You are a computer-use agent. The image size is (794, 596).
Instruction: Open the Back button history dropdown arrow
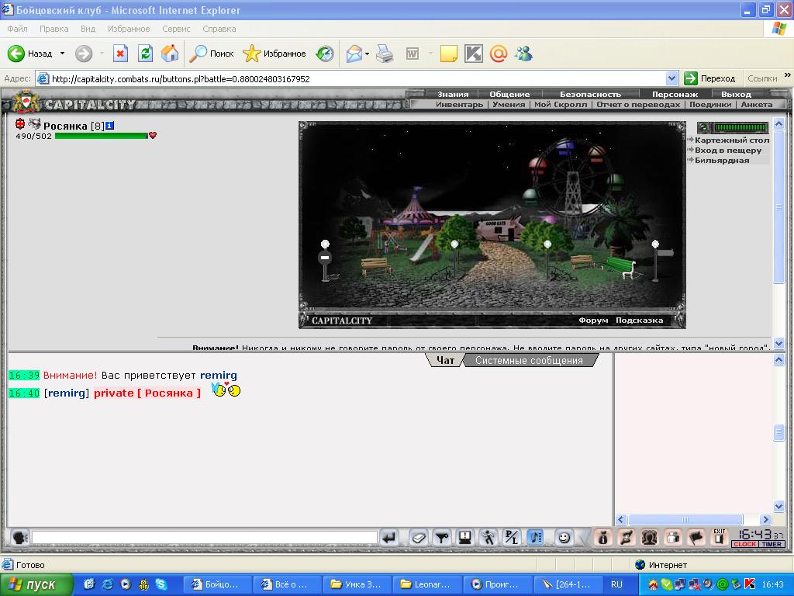(x=62, y=54)
